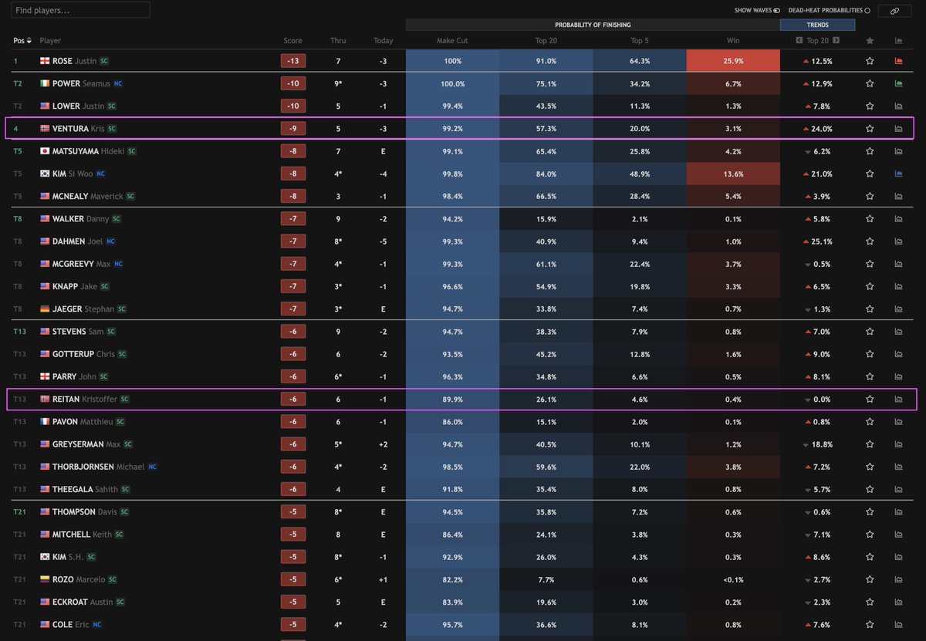Star REITAN Kristoffer's row

click(870, 399)
